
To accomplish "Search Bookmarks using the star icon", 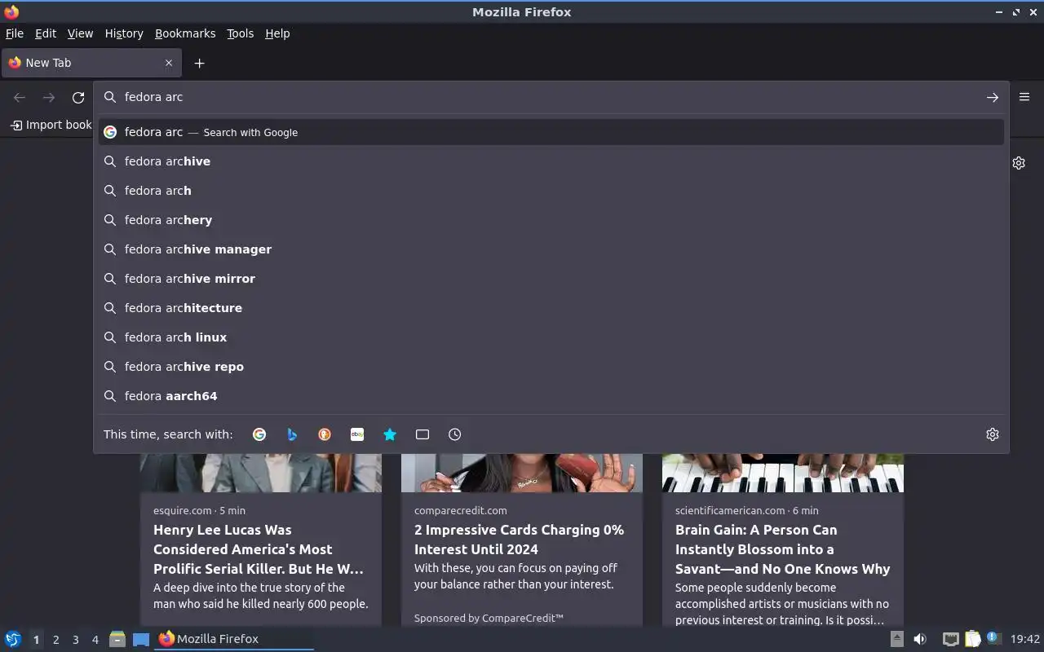I will [x=390, y=434].
